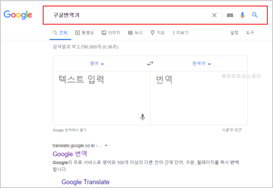Click the 사용자 의견 feedback link
Viewport: 273px width, 188px height.
pos(231,130)
